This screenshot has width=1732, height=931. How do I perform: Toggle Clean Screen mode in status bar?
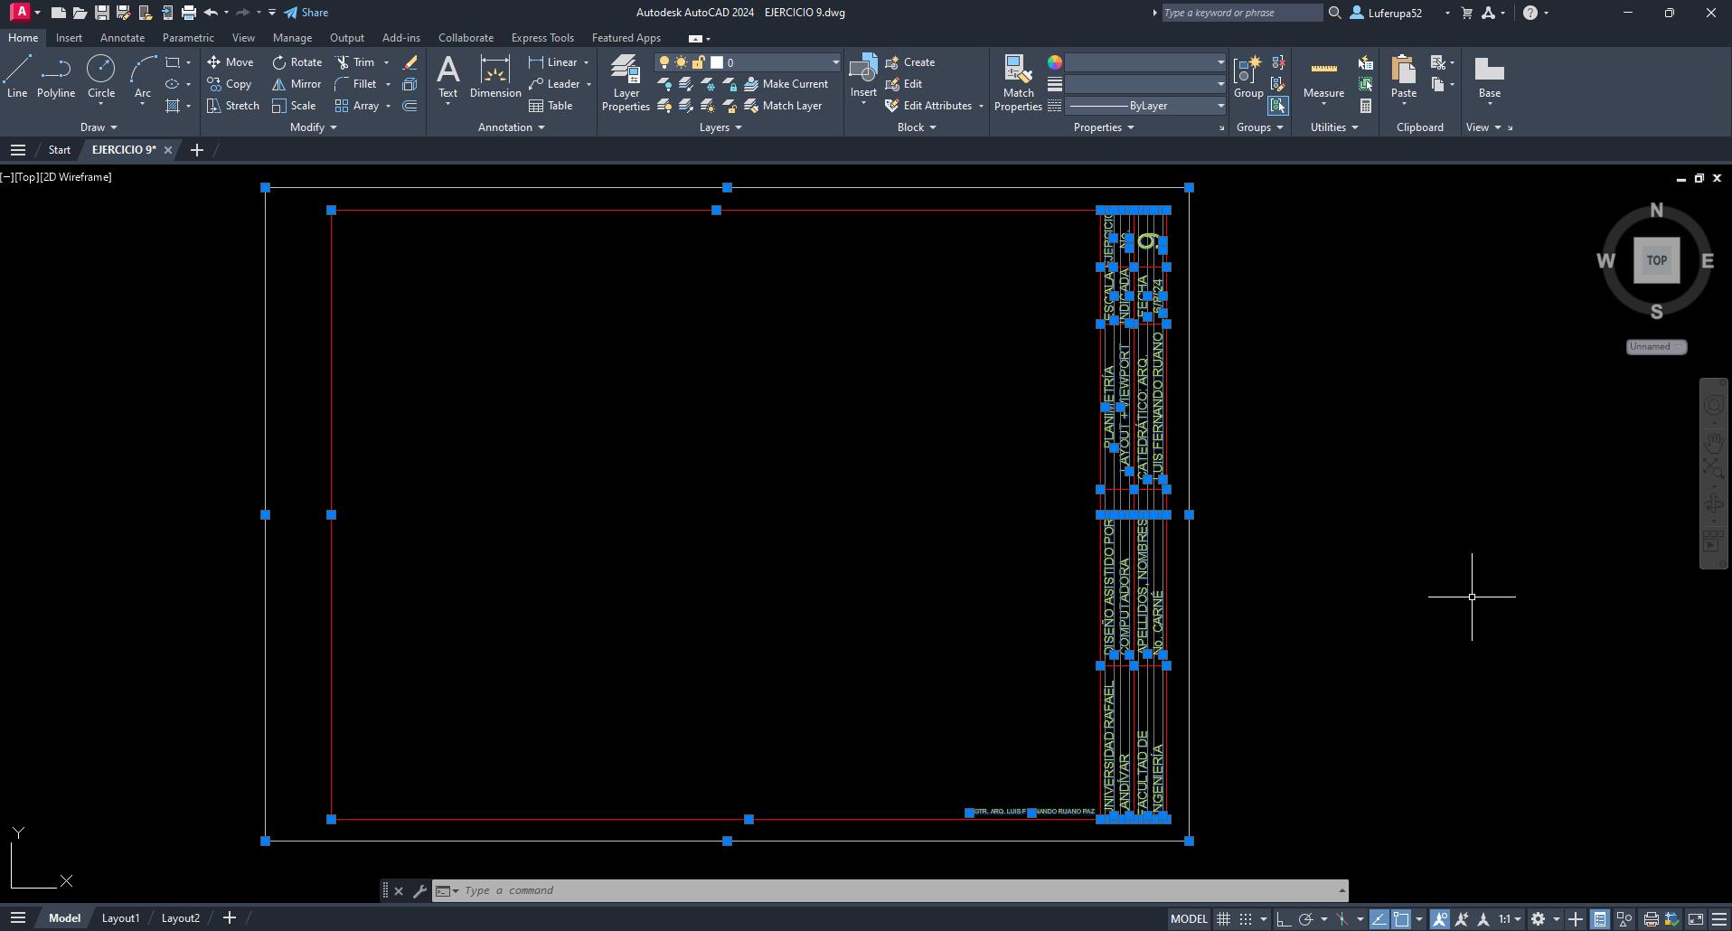[1696, 919]
